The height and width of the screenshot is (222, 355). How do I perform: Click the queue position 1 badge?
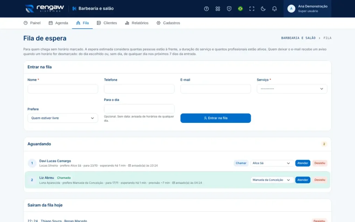[32, 163]
